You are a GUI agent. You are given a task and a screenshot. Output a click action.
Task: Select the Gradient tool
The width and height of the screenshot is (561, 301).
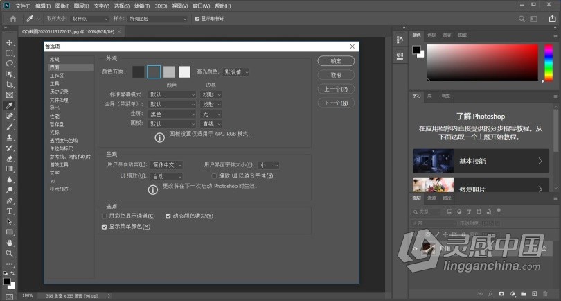tap(10, 169)
